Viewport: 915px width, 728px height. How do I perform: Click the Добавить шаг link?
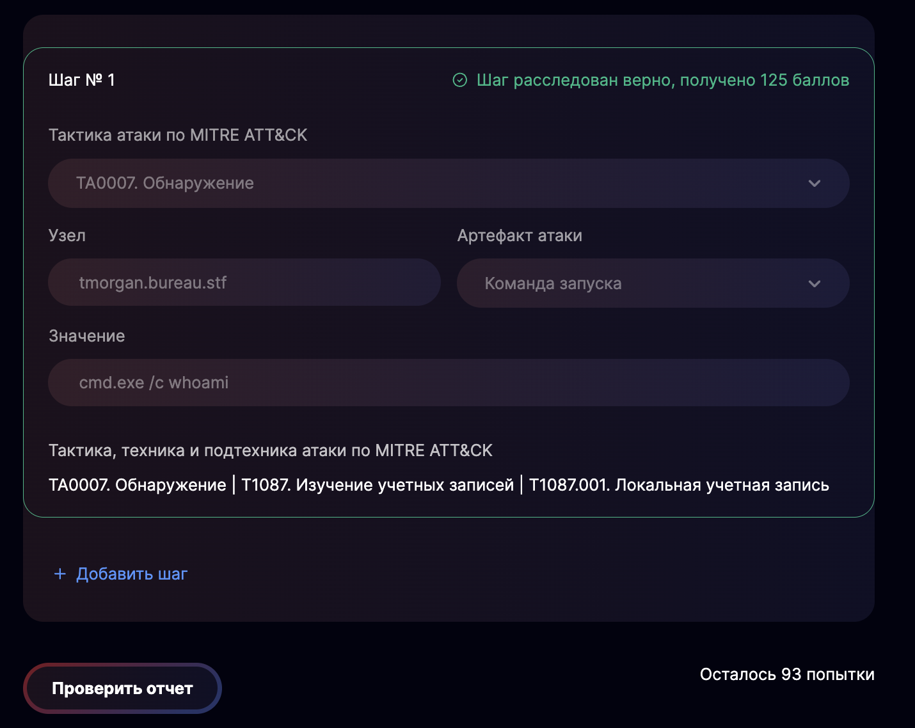[x=132, y=574]
